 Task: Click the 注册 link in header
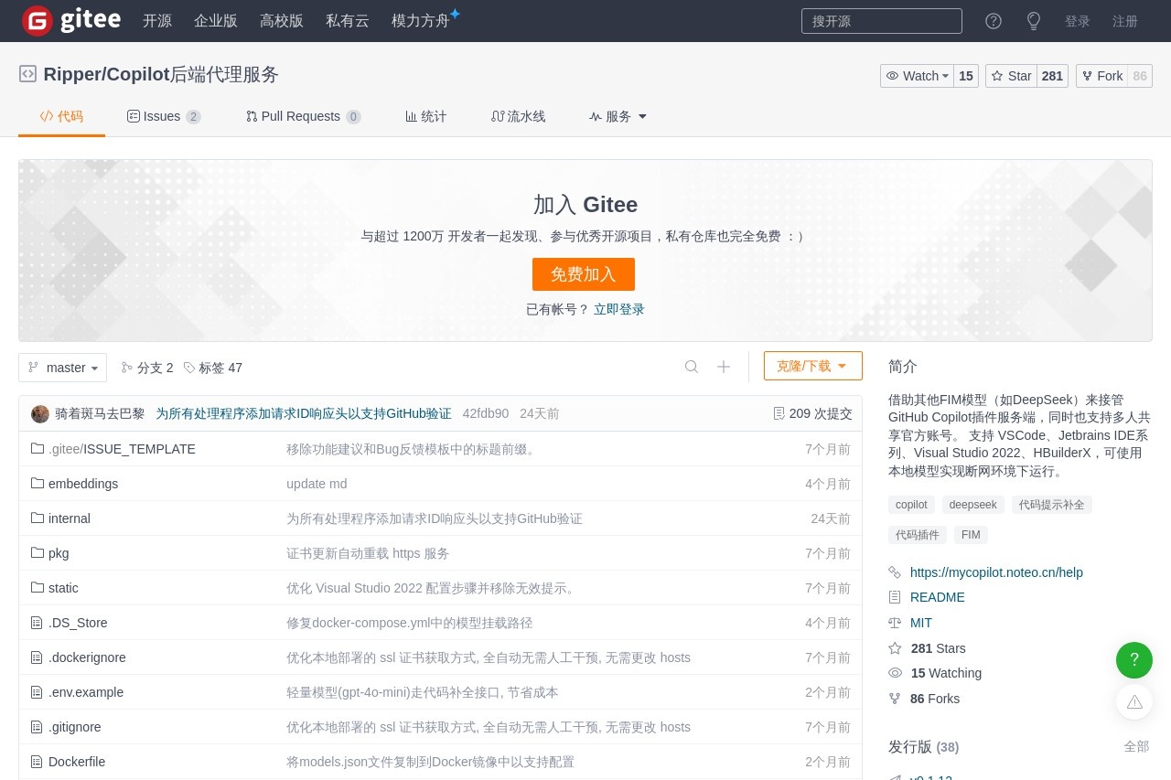point(1125,21)
